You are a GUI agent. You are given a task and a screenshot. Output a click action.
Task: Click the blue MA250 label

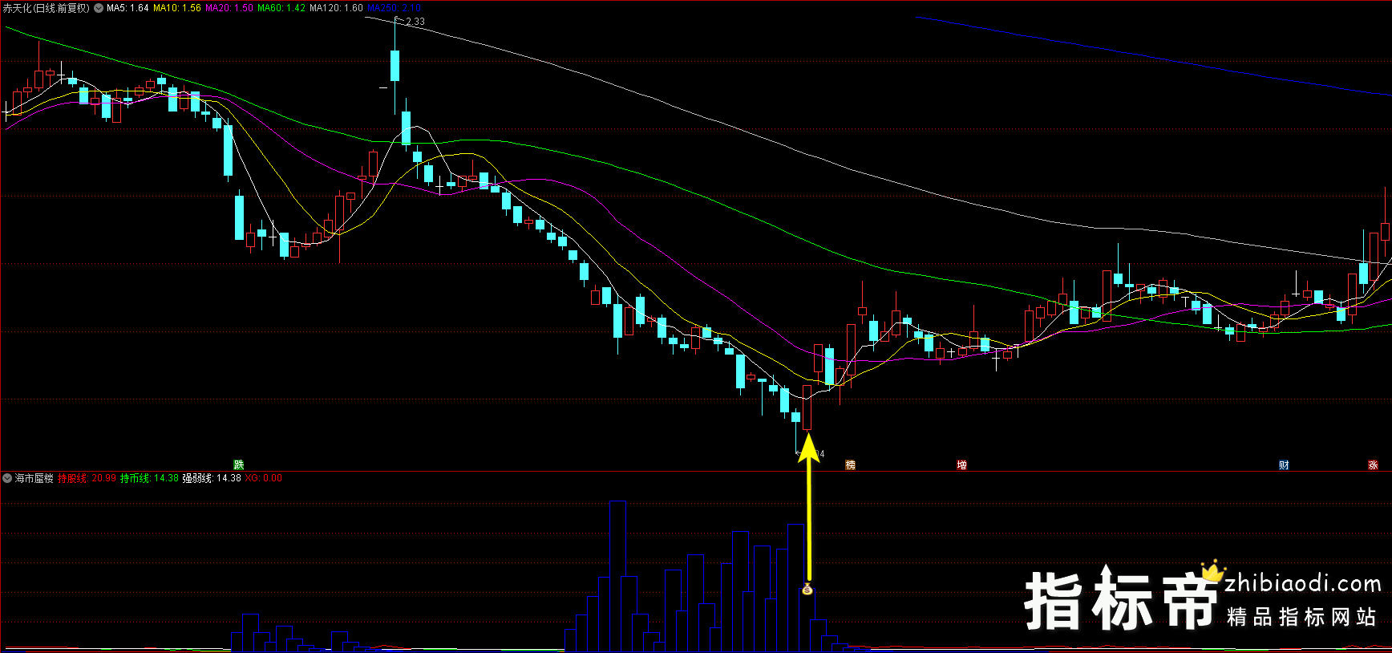click(394, 8)
